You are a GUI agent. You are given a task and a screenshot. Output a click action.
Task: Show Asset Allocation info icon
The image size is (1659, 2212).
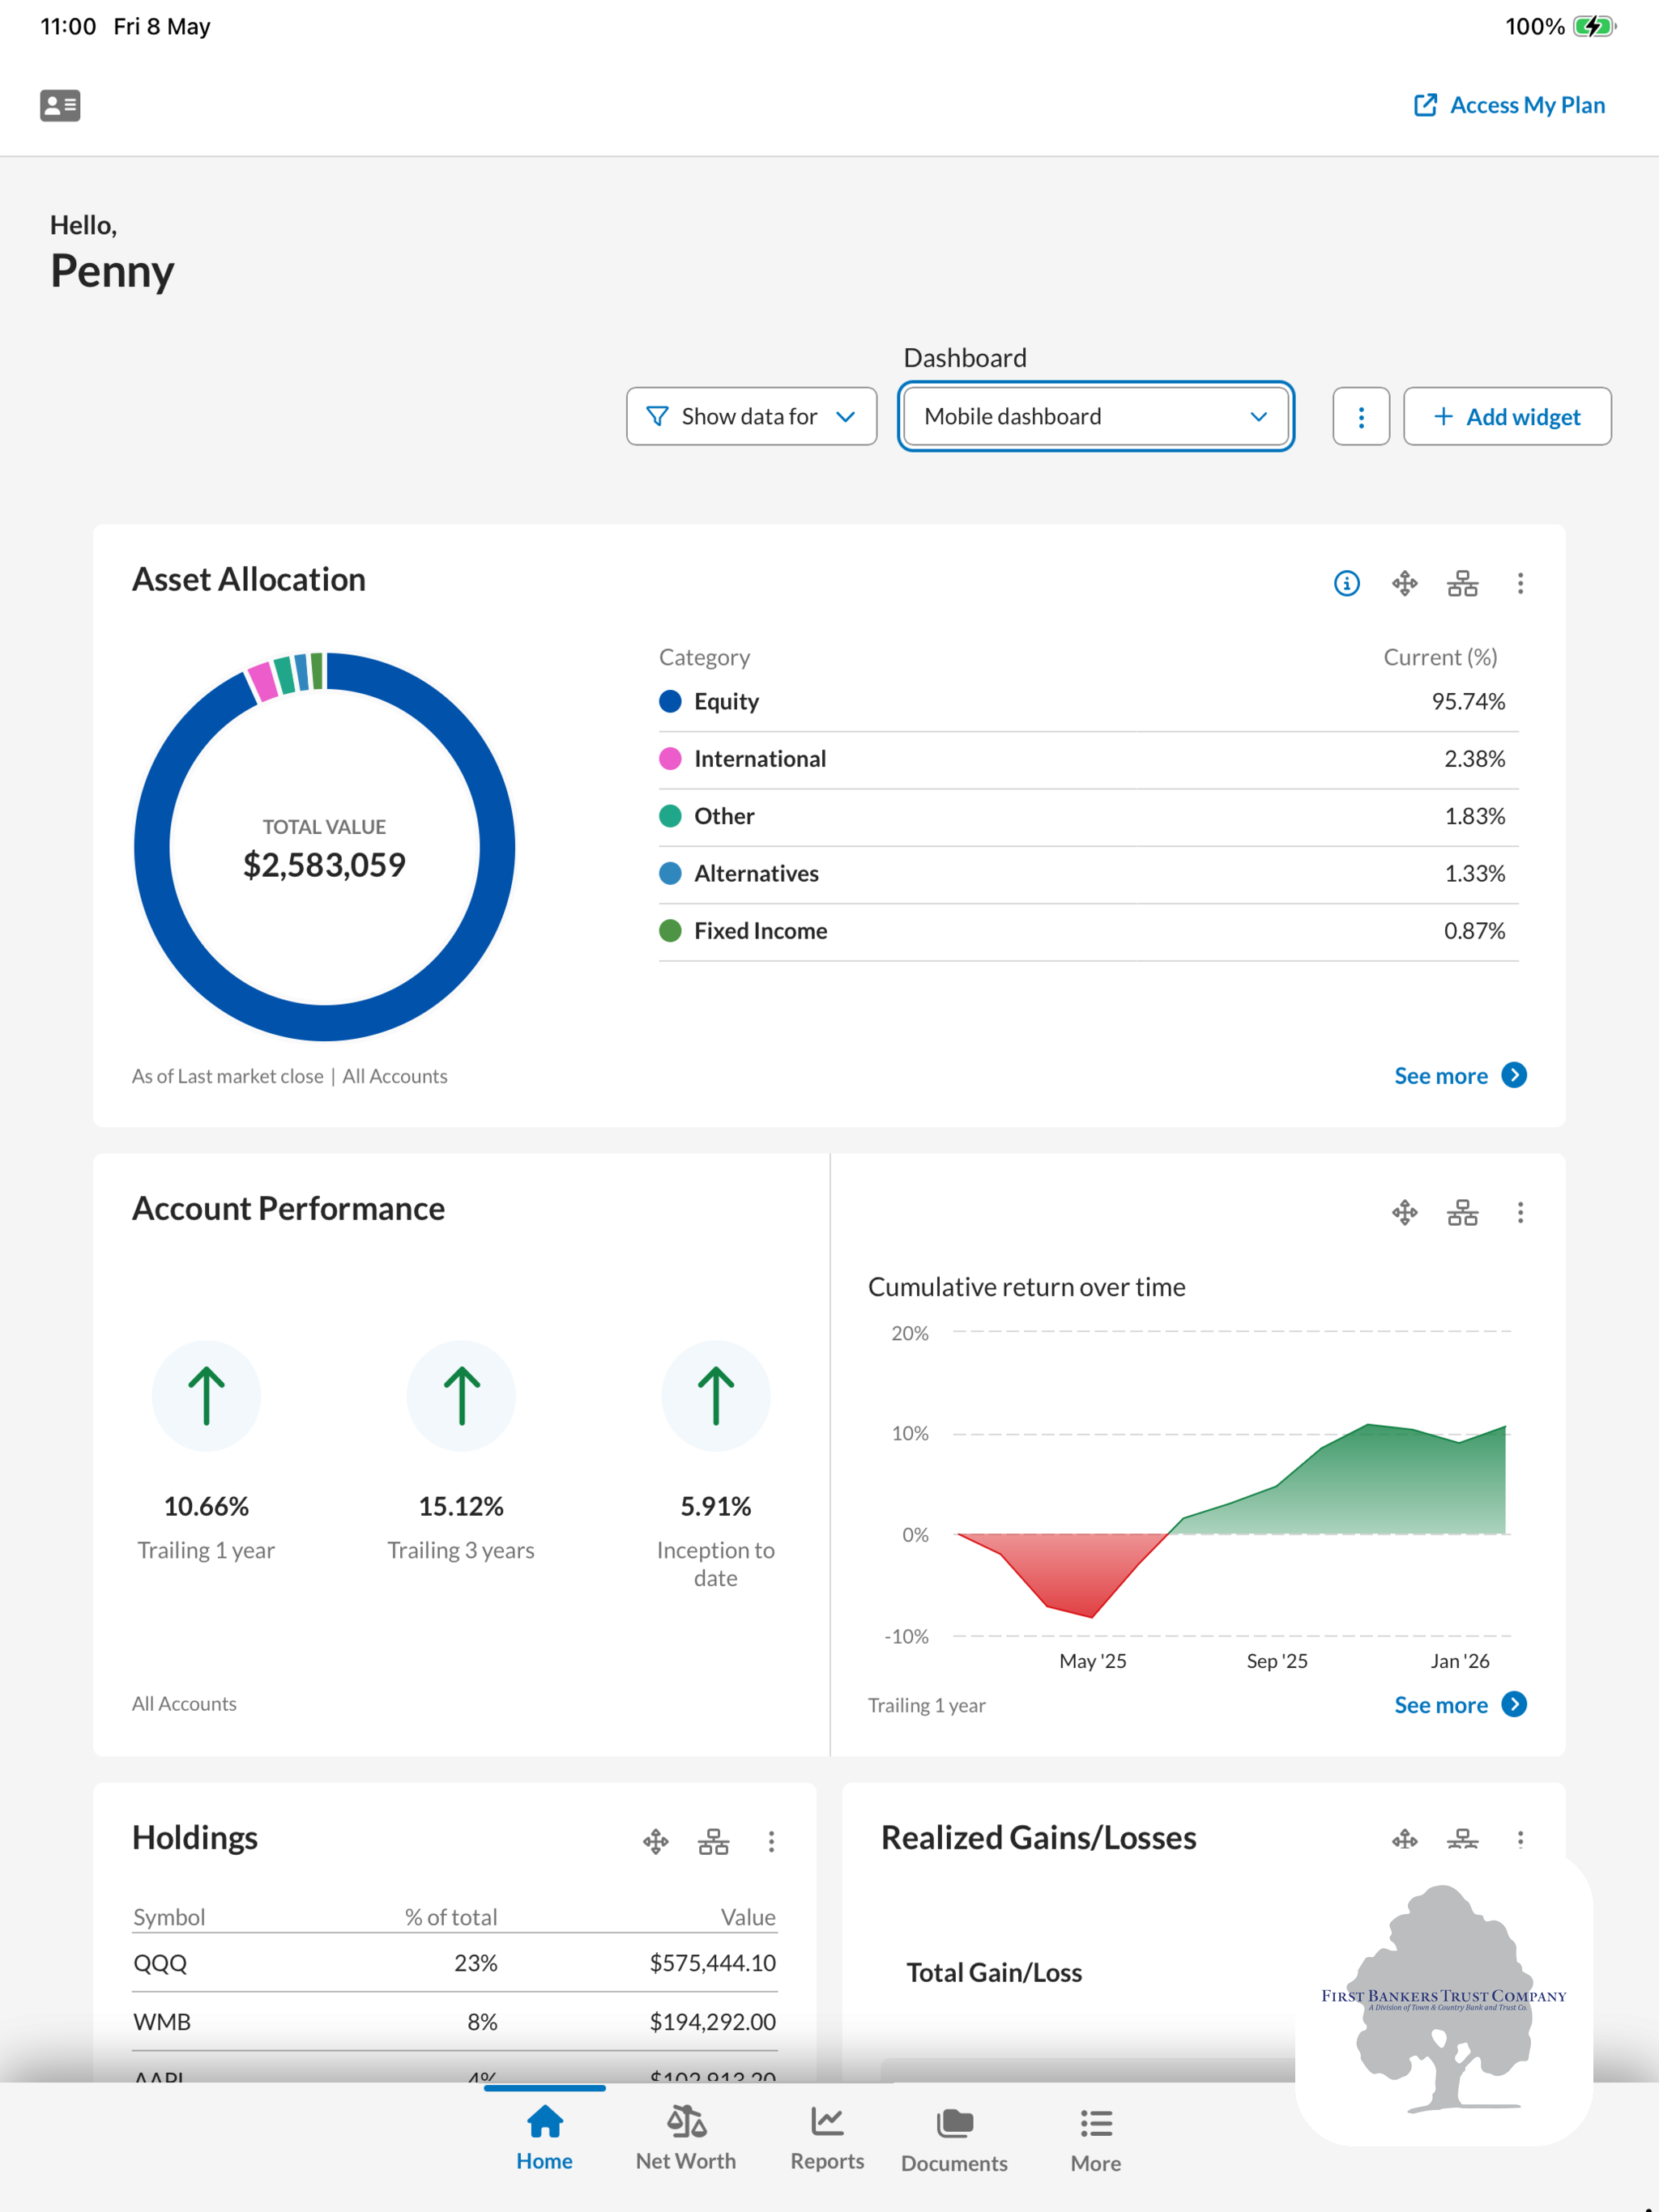point(1347,583)
